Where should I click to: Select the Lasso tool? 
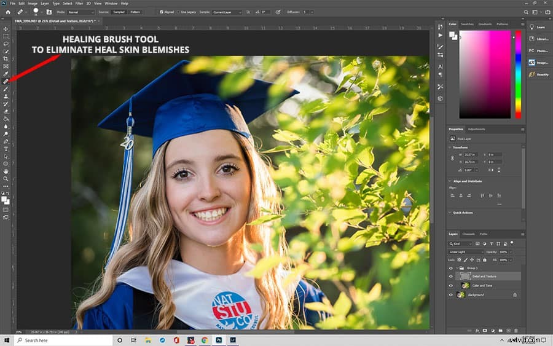6,44
